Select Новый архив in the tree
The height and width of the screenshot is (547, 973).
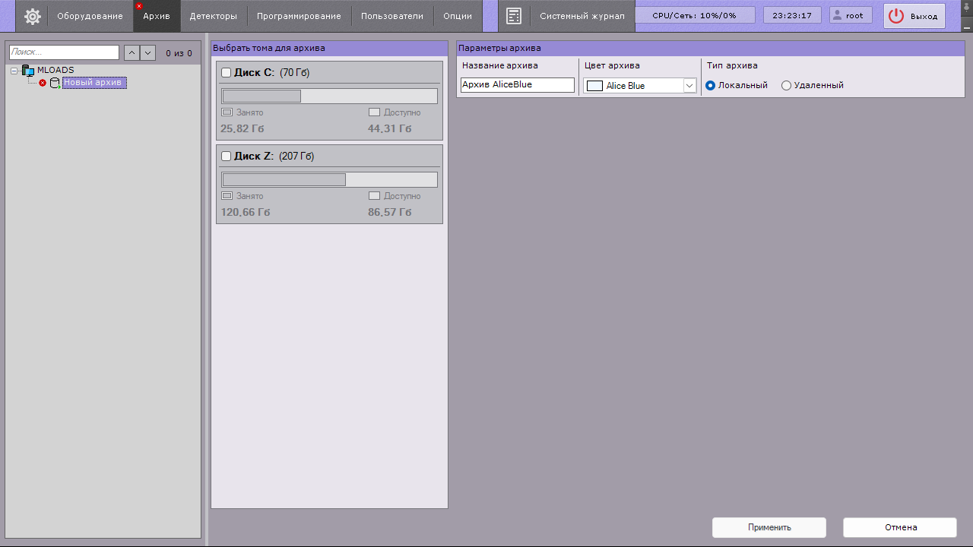point(94,83)
